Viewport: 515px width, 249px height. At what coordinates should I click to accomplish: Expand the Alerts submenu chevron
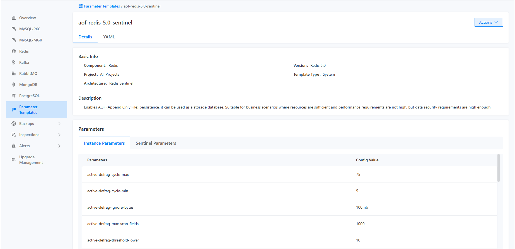59,146
